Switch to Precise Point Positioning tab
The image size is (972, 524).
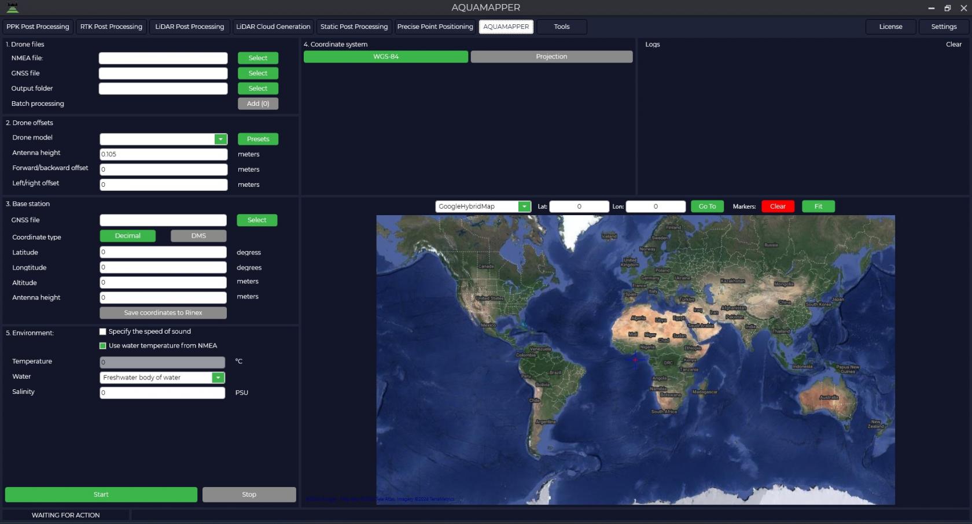[x=435, y=27]
